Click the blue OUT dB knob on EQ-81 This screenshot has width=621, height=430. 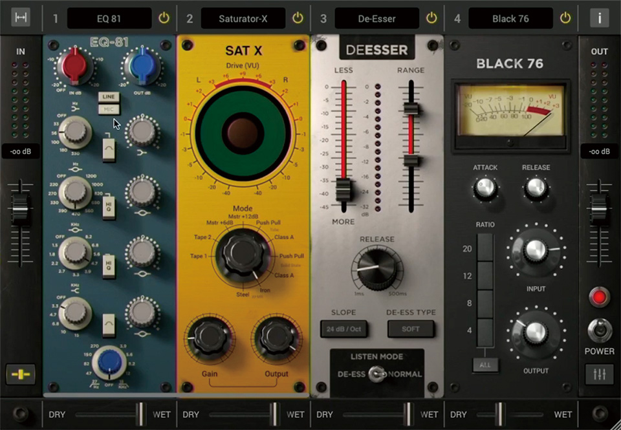pos(142,66)
